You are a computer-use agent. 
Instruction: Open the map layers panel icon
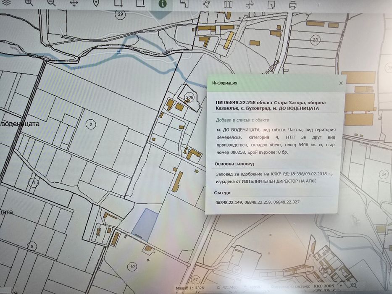[6, 3]
